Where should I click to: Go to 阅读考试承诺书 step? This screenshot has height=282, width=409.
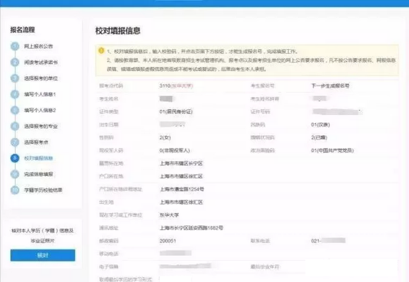[x=41, y=62]
